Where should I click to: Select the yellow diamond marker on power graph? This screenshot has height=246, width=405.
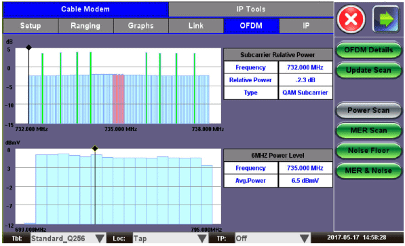(95, 148)
